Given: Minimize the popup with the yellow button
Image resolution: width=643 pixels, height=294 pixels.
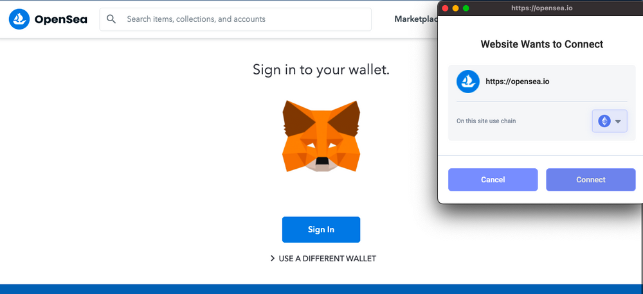Looking at the screenshot, I should point(455,8).
